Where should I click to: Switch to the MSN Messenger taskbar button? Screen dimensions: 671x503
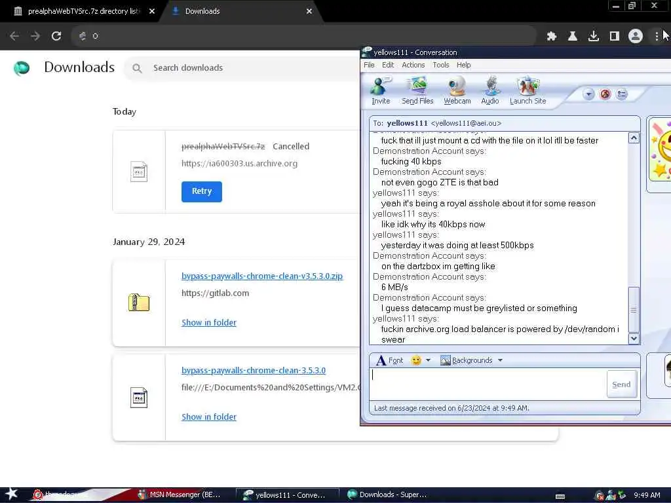click(179, 495)
